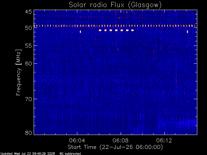The image size is (207, 155).
Task: Click the 06:12 time axis label
Action: coord(164,140)
